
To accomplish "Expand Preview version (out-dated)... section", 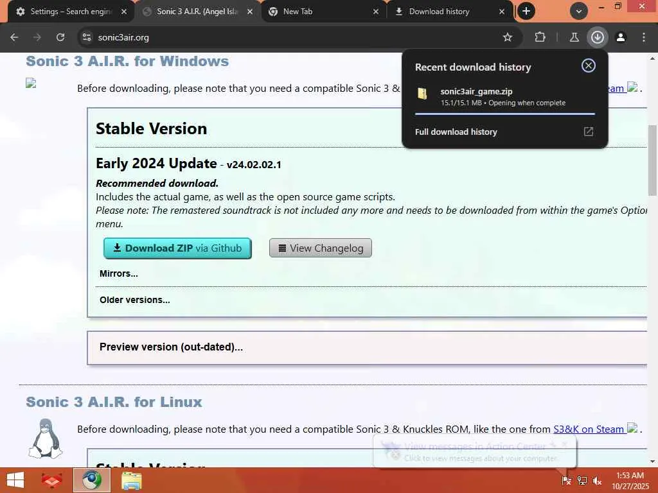I will pyautogui.click(x=171, y=347).
